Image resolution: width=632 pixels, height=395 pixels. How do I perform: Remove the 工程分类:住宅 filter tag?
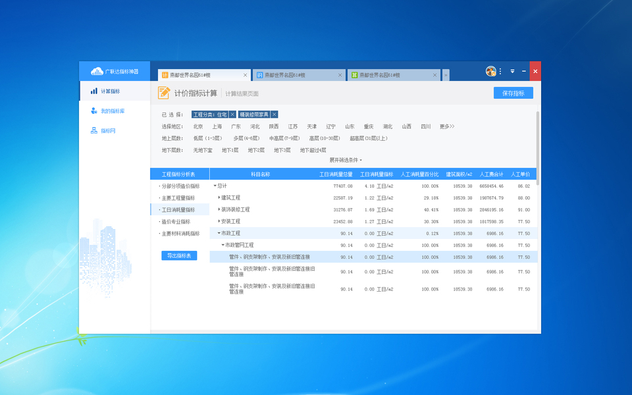pyautogui.click(x=232, y=115)
